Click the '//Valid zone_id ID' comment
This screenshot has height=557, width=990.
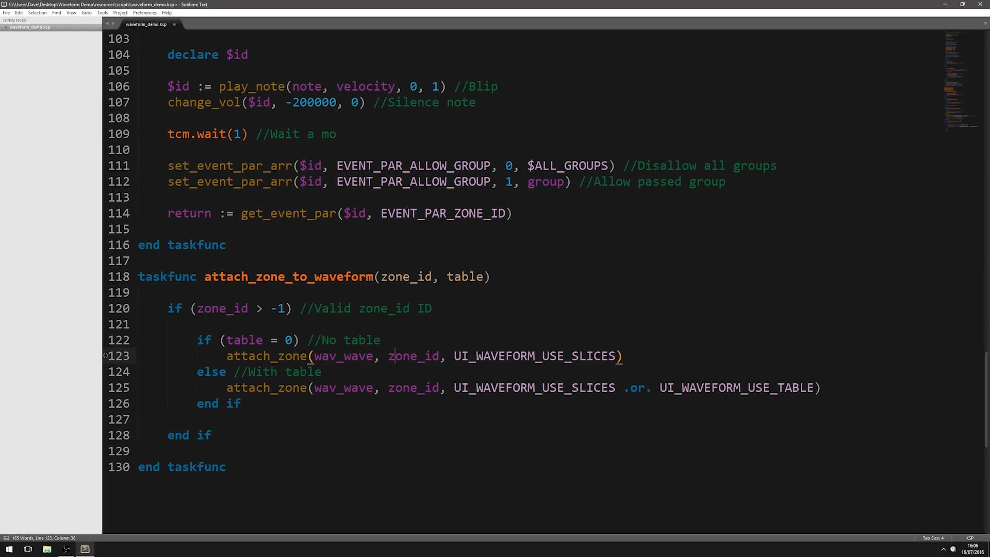[366, 309]
